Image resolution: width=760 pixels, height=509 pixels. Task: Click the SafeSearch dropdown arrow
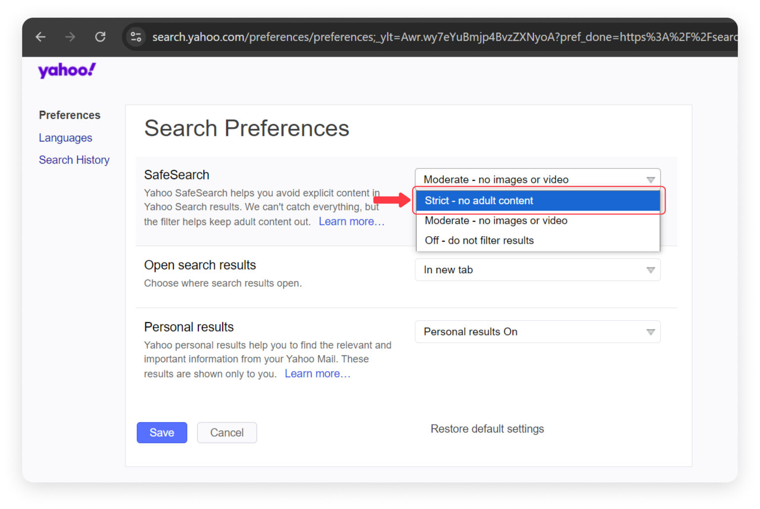coord(650,179)
